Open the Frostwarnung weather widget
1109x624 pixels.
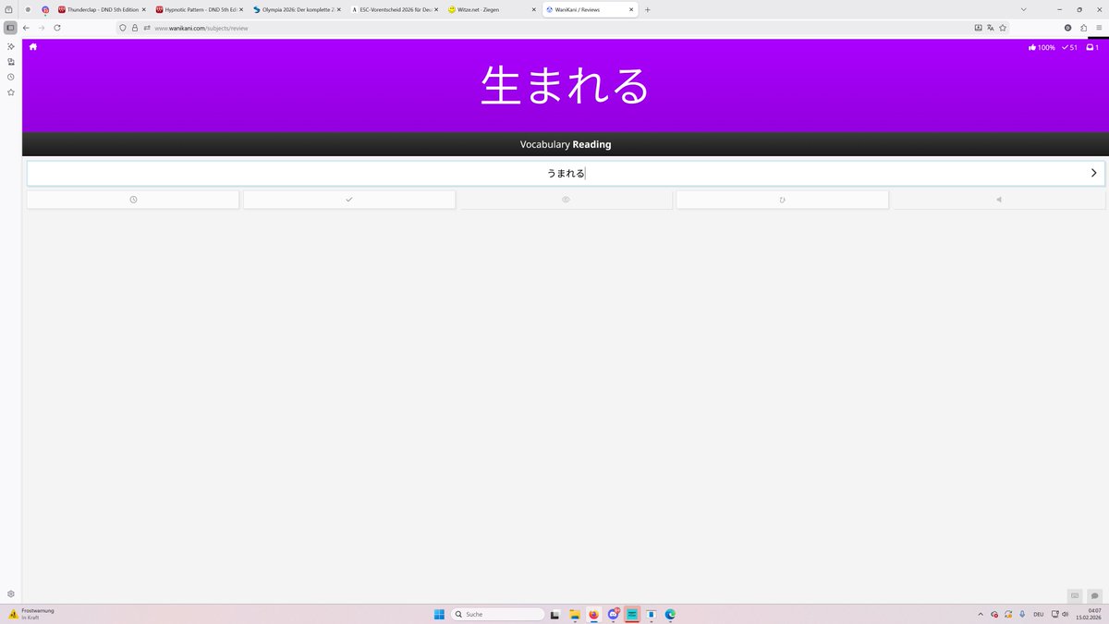point(31,614)
